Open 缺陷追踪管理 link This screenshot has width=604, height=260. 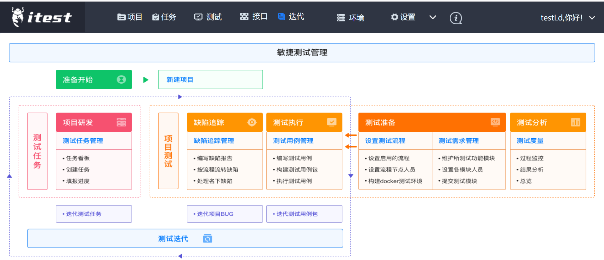pos(214,141)
